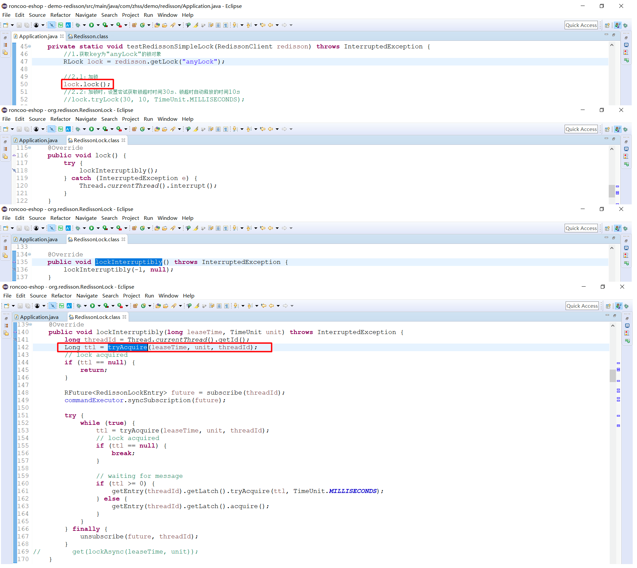Collapse the fold marker at line 115
This screenshot has height=568, width=637.
30,148
